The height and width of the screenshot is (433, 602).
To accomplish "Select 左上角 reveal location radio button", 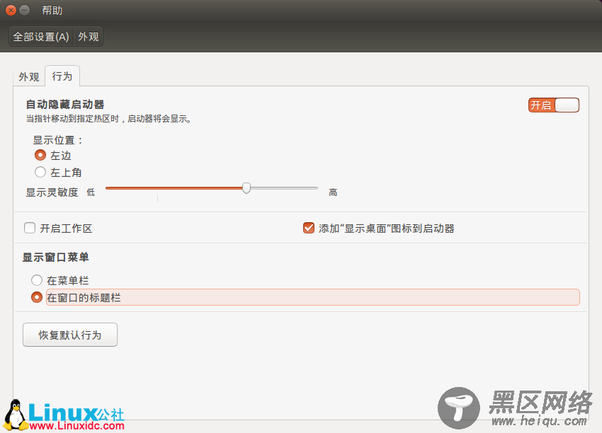I will (x=40, y=172).
